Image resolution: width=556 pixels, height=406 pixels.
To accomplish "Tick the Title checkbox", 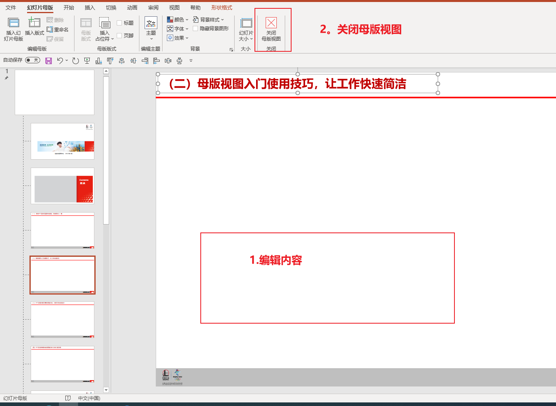I will pyautogui.click(x=119, y=23).
